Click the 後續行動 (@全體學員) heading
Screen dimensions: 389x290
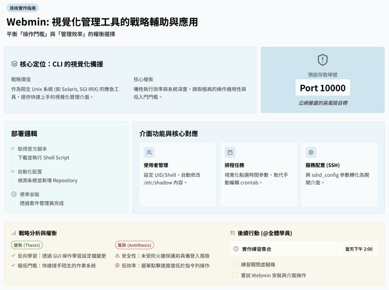(x=265, y=233)
